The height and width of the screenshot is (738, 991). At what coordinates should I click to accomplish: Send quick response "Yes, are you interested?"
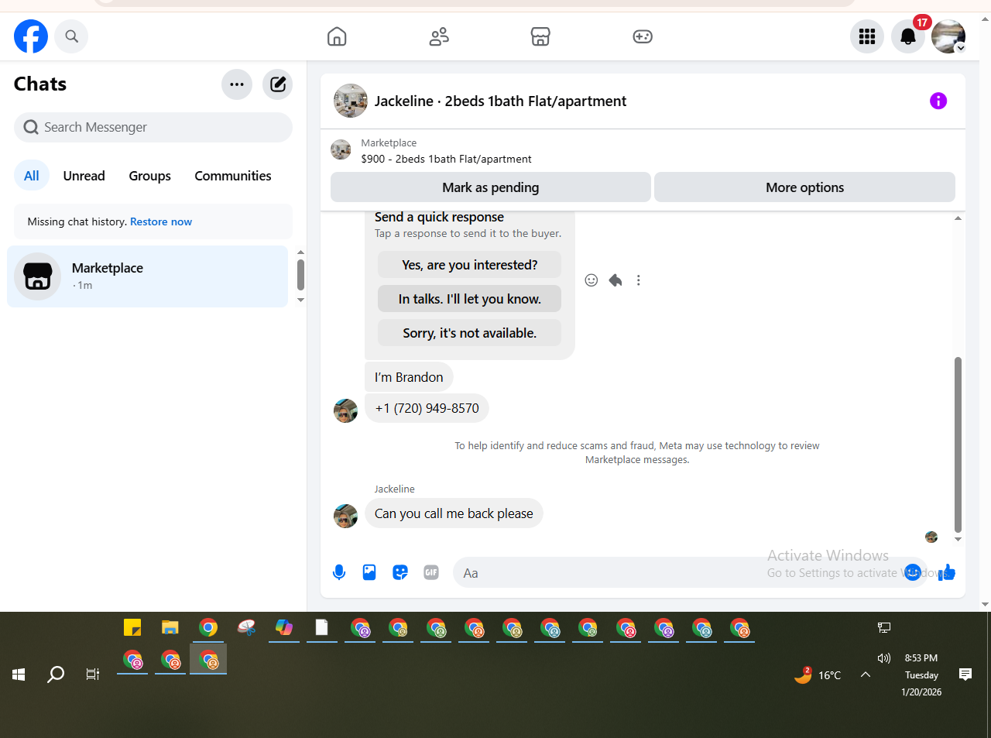click(469, 265)
